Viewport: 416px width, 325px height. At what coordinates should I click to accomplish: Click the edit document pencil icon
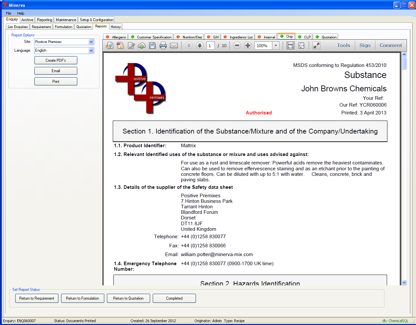pos(131,45)
